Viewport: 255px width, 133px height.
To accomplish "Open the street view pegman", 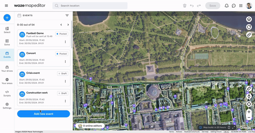I will tap(249, 96).
